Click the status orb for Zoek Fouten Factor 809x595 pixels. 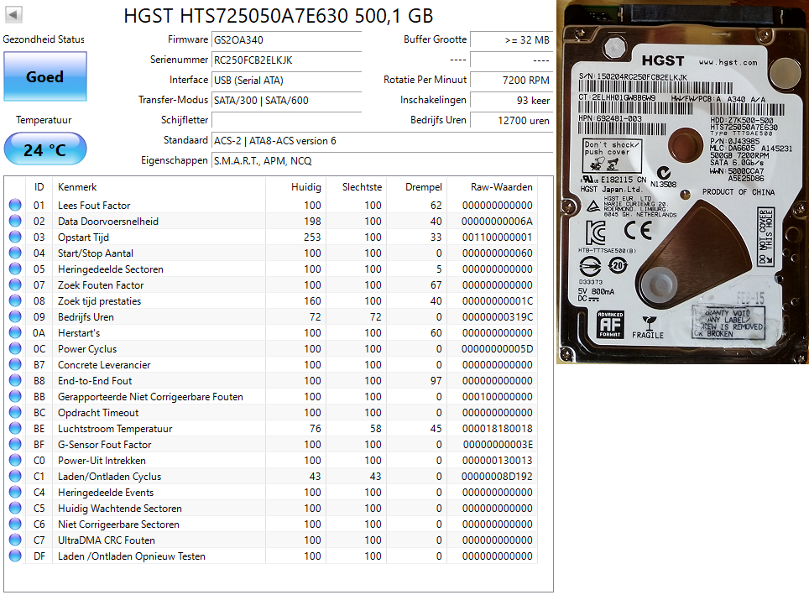click(x=15, y=284)
